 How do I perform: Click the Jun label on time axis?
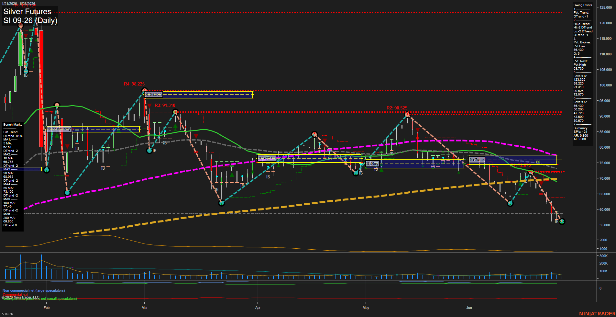[x=469, y=308]
